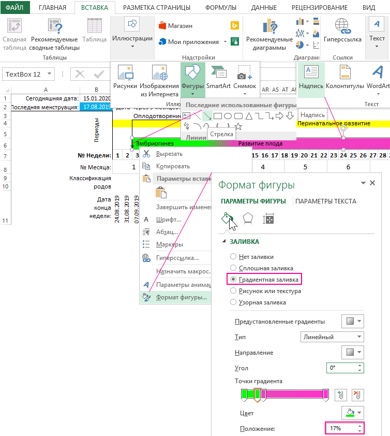Open the Тип dropdown showing Линейный
The width and height of the screenshot is (390, 436).
point(332,337)
